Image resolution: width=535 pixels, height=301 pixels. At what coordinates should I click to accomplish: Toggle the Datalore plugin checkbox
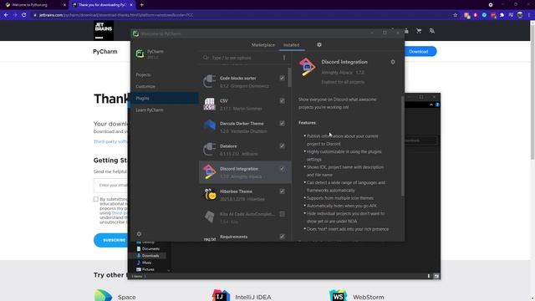tap(283, 146)
